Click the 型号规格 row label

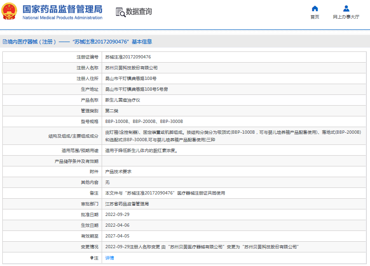point(89,122)
